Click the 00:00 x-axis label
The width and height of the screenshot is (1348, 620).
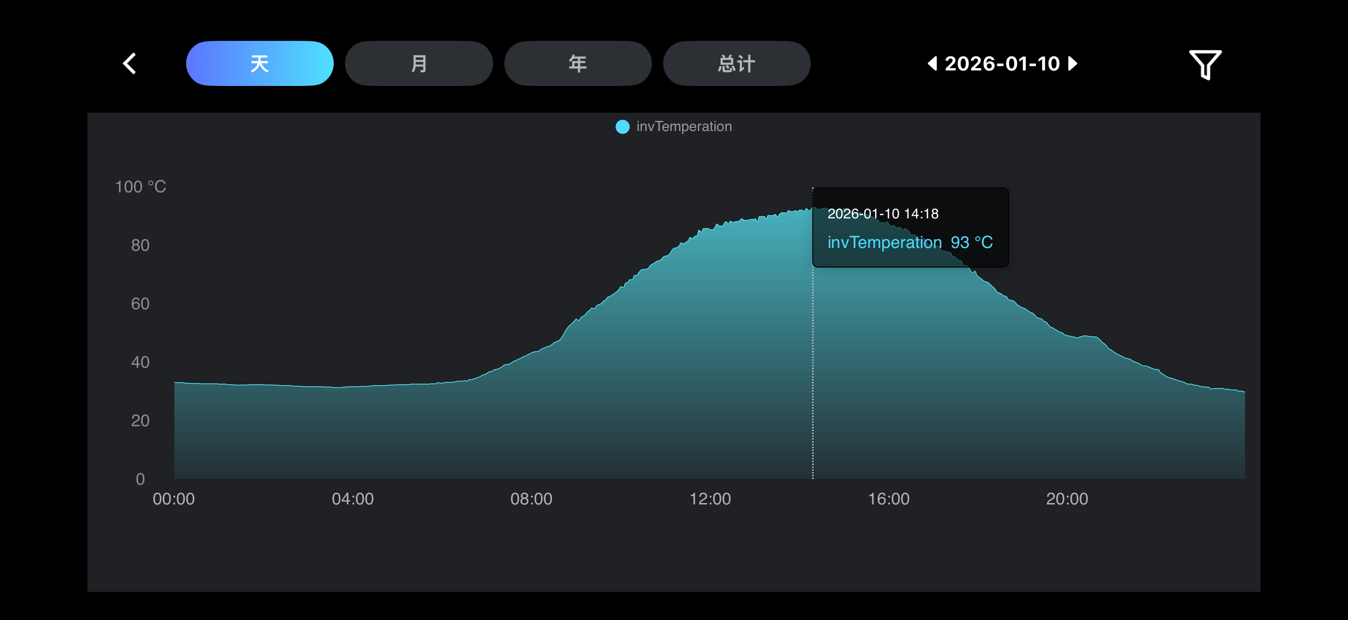[173, 499]
